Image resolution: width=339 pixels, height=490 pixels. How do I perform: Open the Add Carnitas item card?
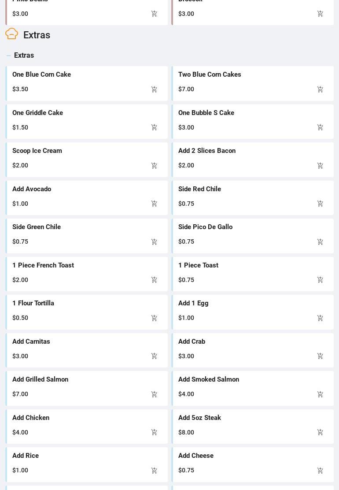[31, 342]
